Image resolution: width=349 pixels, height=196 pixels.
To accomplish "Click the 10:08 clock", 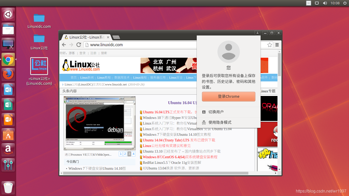I will (335, 3).
